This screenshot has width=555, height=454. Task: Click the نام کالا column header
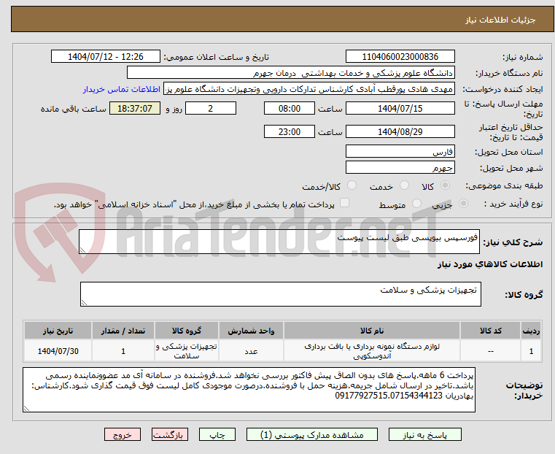(x=372, y=331)
